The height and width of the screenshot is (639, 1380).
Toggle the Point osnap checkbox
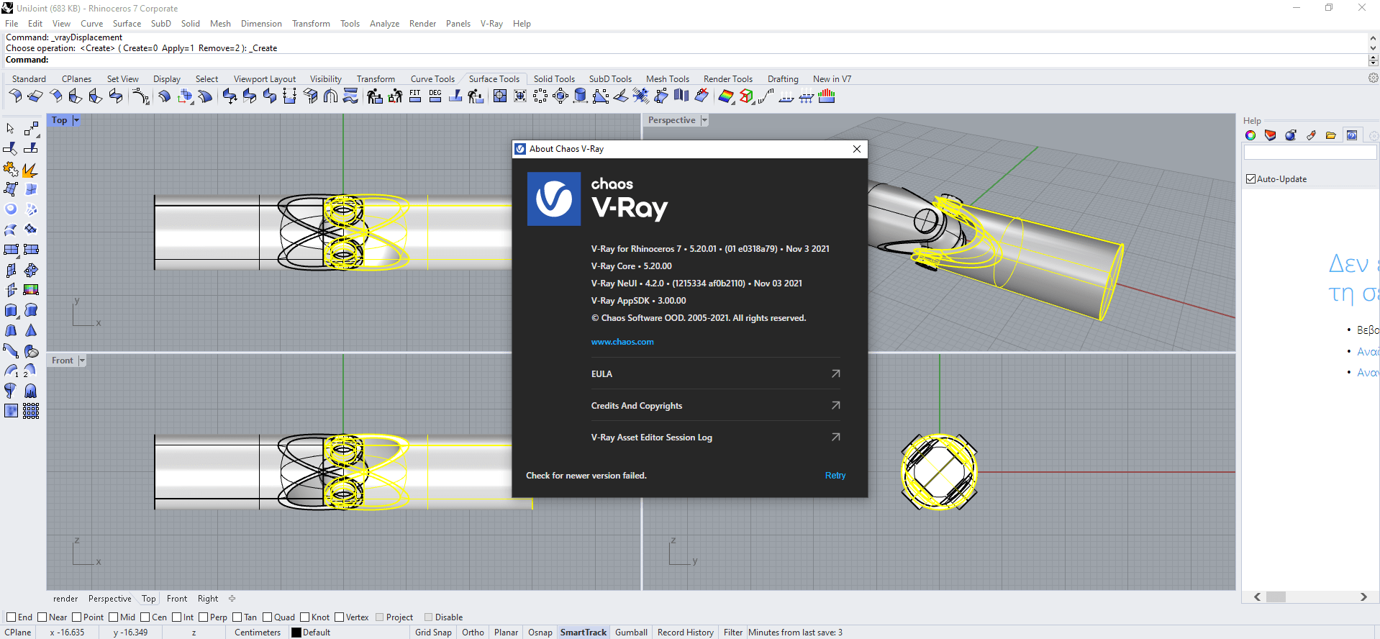(x=77, y=617)
